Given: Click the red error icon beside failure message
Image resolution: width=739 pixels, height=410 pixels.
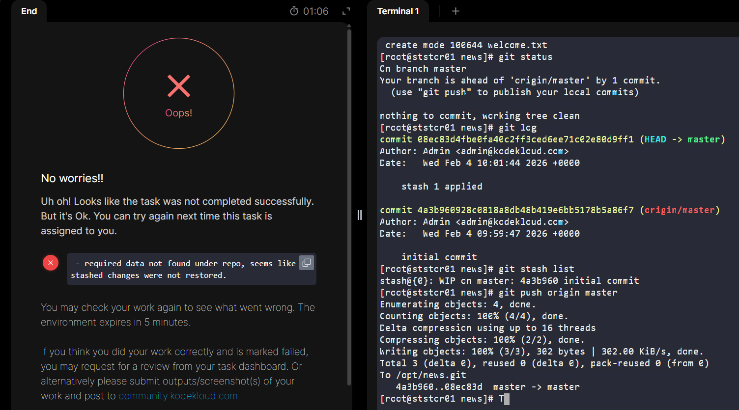Looking at the screenshot, I should [51, 263].
